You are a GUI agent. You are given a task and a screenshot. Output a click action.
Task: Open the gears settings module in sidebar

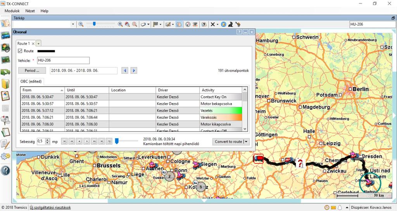[x=5, y=157]
